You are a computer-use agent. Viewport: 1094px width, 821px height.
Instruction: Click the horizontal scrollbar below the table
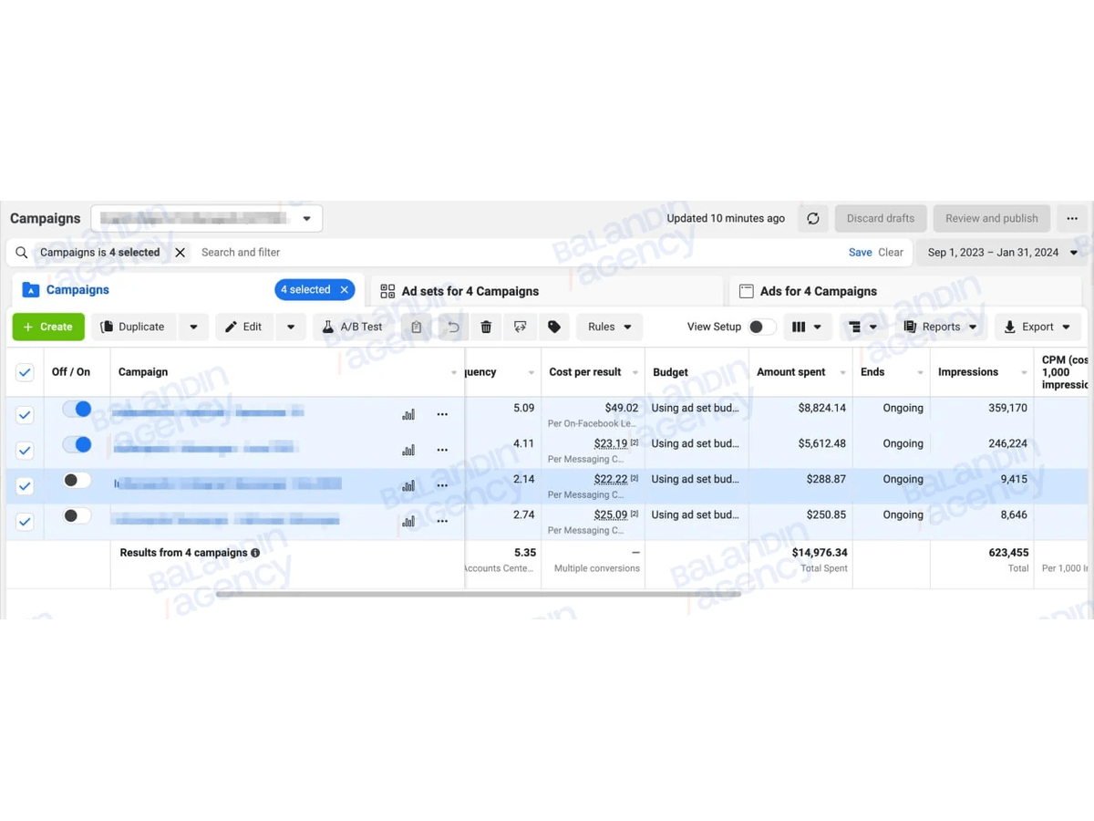[478, 594]
